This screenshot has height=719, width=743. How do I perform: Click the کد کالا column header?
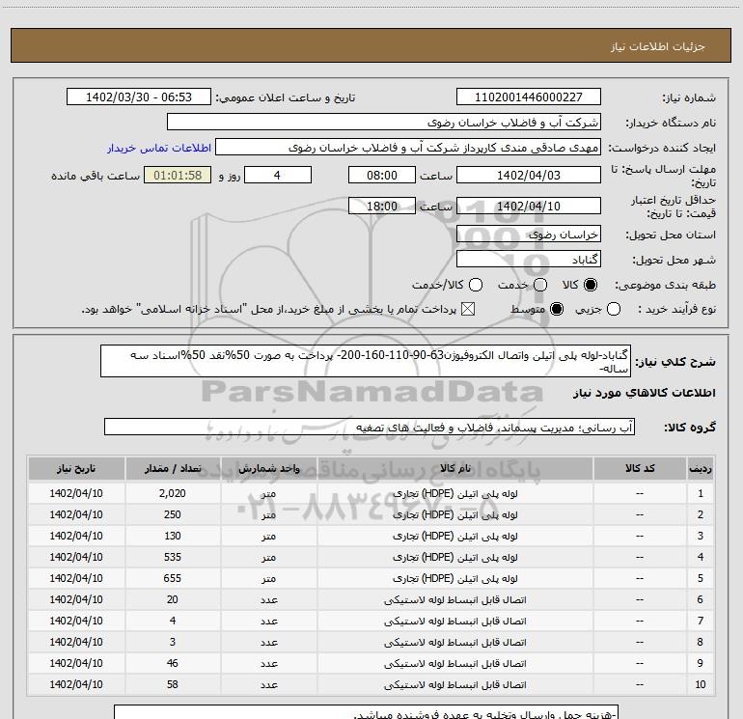tap(640, 468)
